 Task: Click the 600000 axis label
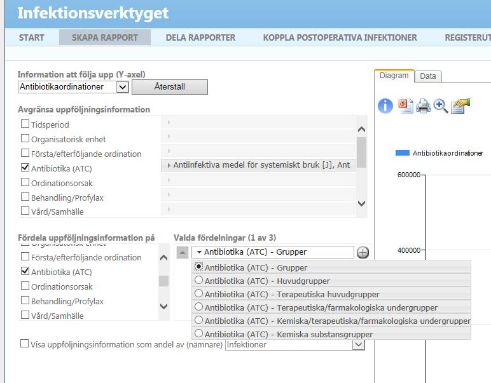(409, 175)
